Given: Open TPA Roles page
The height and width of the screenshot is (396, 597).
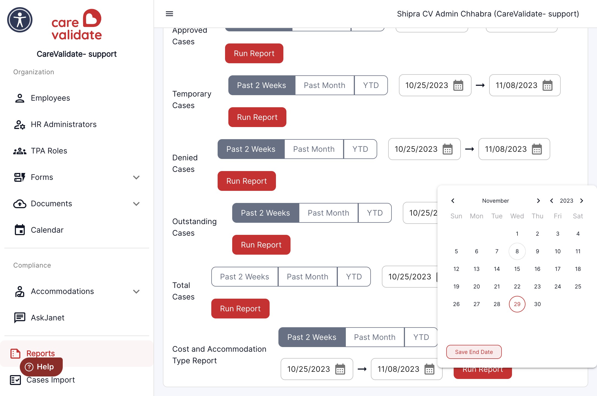Looking at the screenshot, I should tap(77, 151).
